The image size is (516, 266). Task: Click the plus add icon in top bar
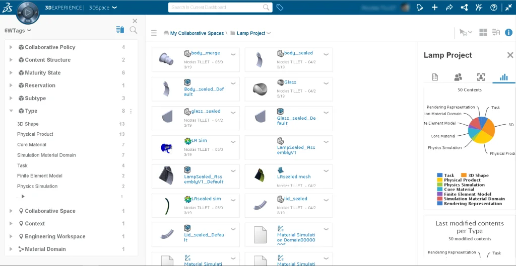(x=434, y=8)
